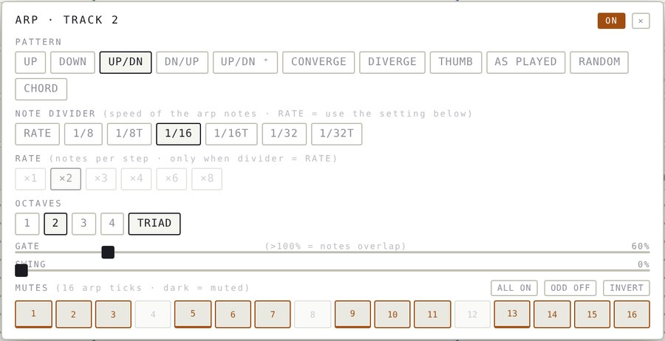Click INVERT to flip mutes
The image size is (665, 341).
(x=627, y=288)
